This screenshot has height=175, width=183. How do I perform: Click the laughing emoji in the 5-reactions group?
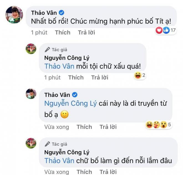149,125
